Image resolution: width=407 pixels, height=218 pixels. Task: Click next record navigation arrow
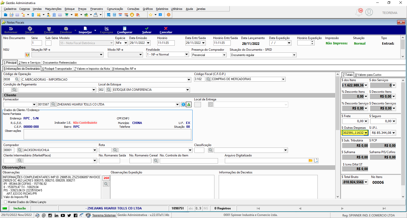(342, 208)
